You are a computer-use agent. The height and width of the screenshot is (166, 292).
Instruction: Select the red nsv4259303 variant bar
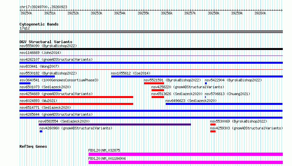coord(213,131)
